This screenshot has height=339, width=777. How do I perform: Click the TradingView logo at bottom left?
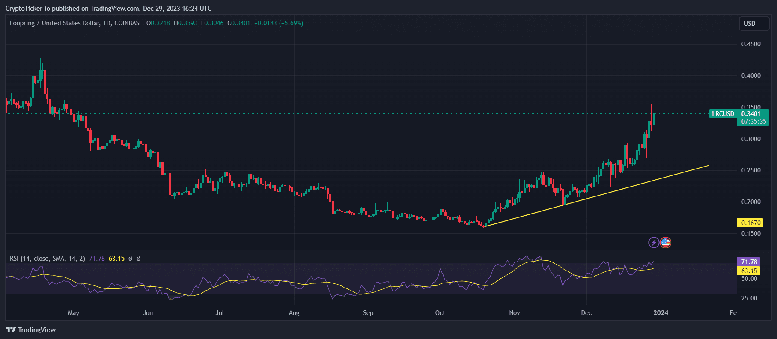30,330
